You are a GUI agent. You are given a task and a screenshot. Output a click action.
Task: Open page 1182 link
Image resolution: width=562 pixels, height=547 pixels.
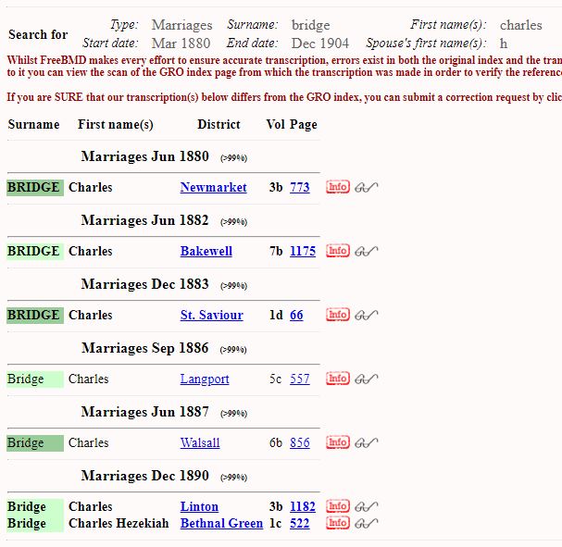pos(303,506)
